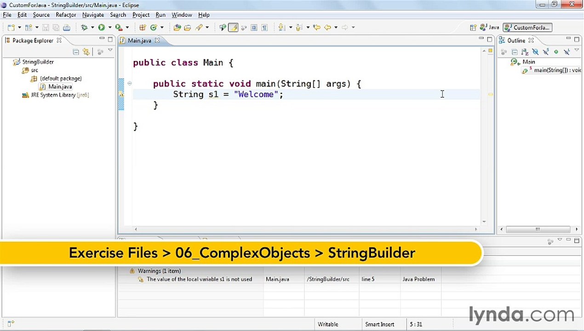Image resolution: width=584 pixels, height=331 pixels.
Task: Open the Source menu
Action: [x=41, y=15]
